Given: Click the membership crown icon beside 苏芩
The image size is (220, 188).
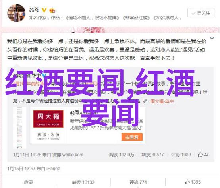Looking at the screenshot, I should pos(52,10).
